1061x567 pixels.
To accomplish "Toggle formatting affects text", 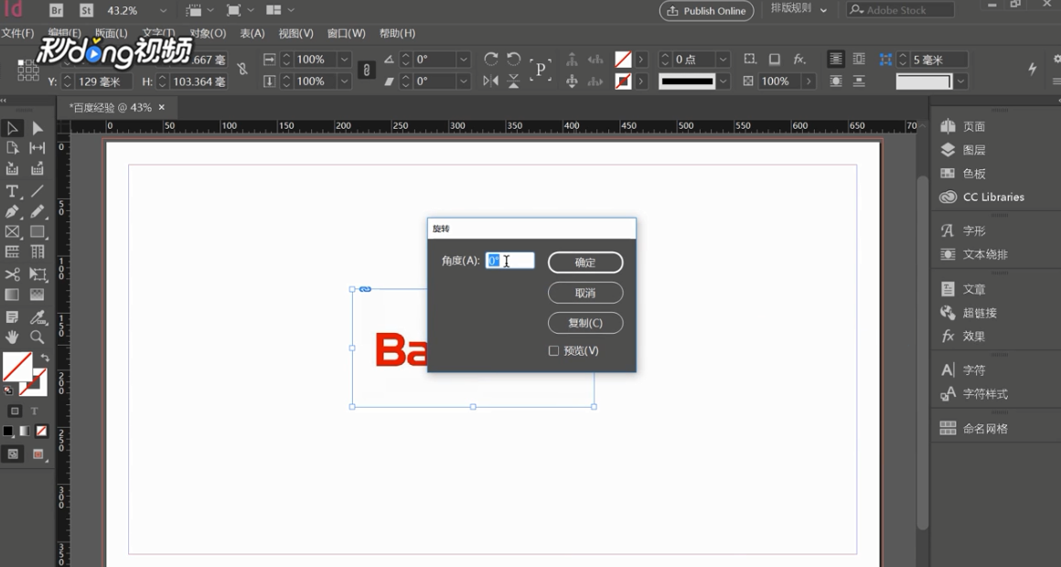I will [35, 411].
